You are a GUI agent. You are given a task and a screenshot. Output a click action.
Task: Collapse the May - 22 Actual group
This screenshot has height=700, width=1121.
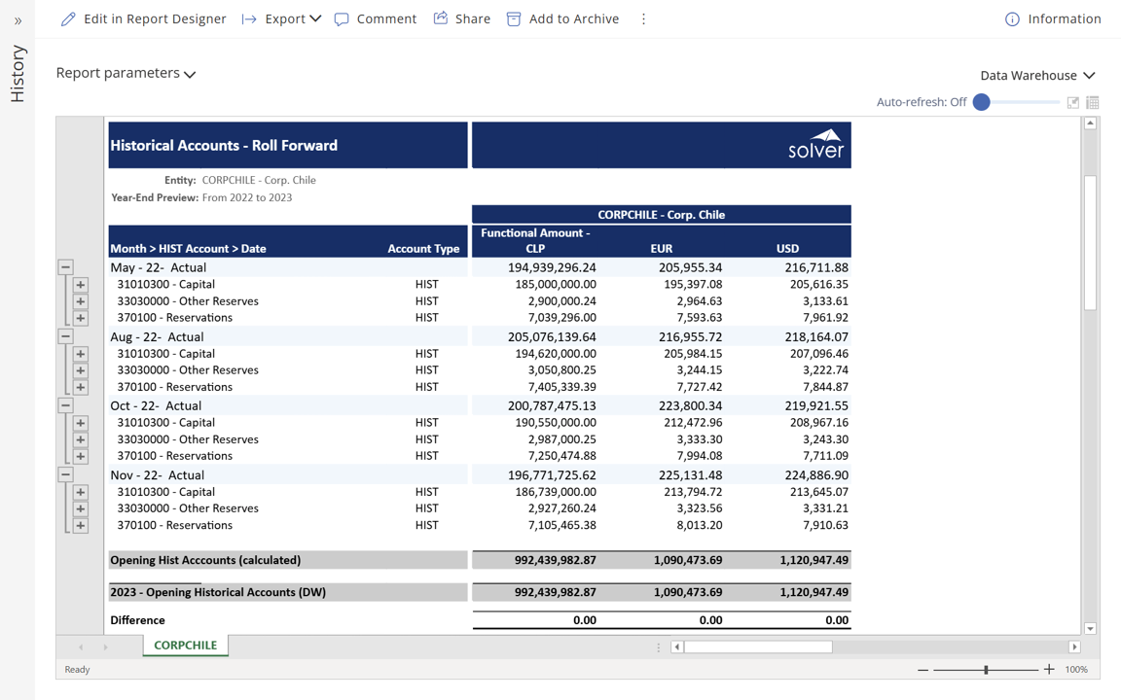[x=65, y=266]
